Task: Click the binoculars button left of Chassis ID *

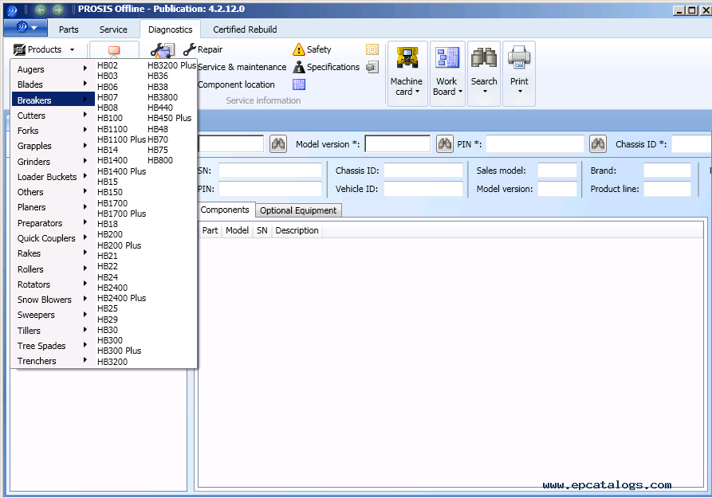Action: pyautogui.click(x=597, y=144)
